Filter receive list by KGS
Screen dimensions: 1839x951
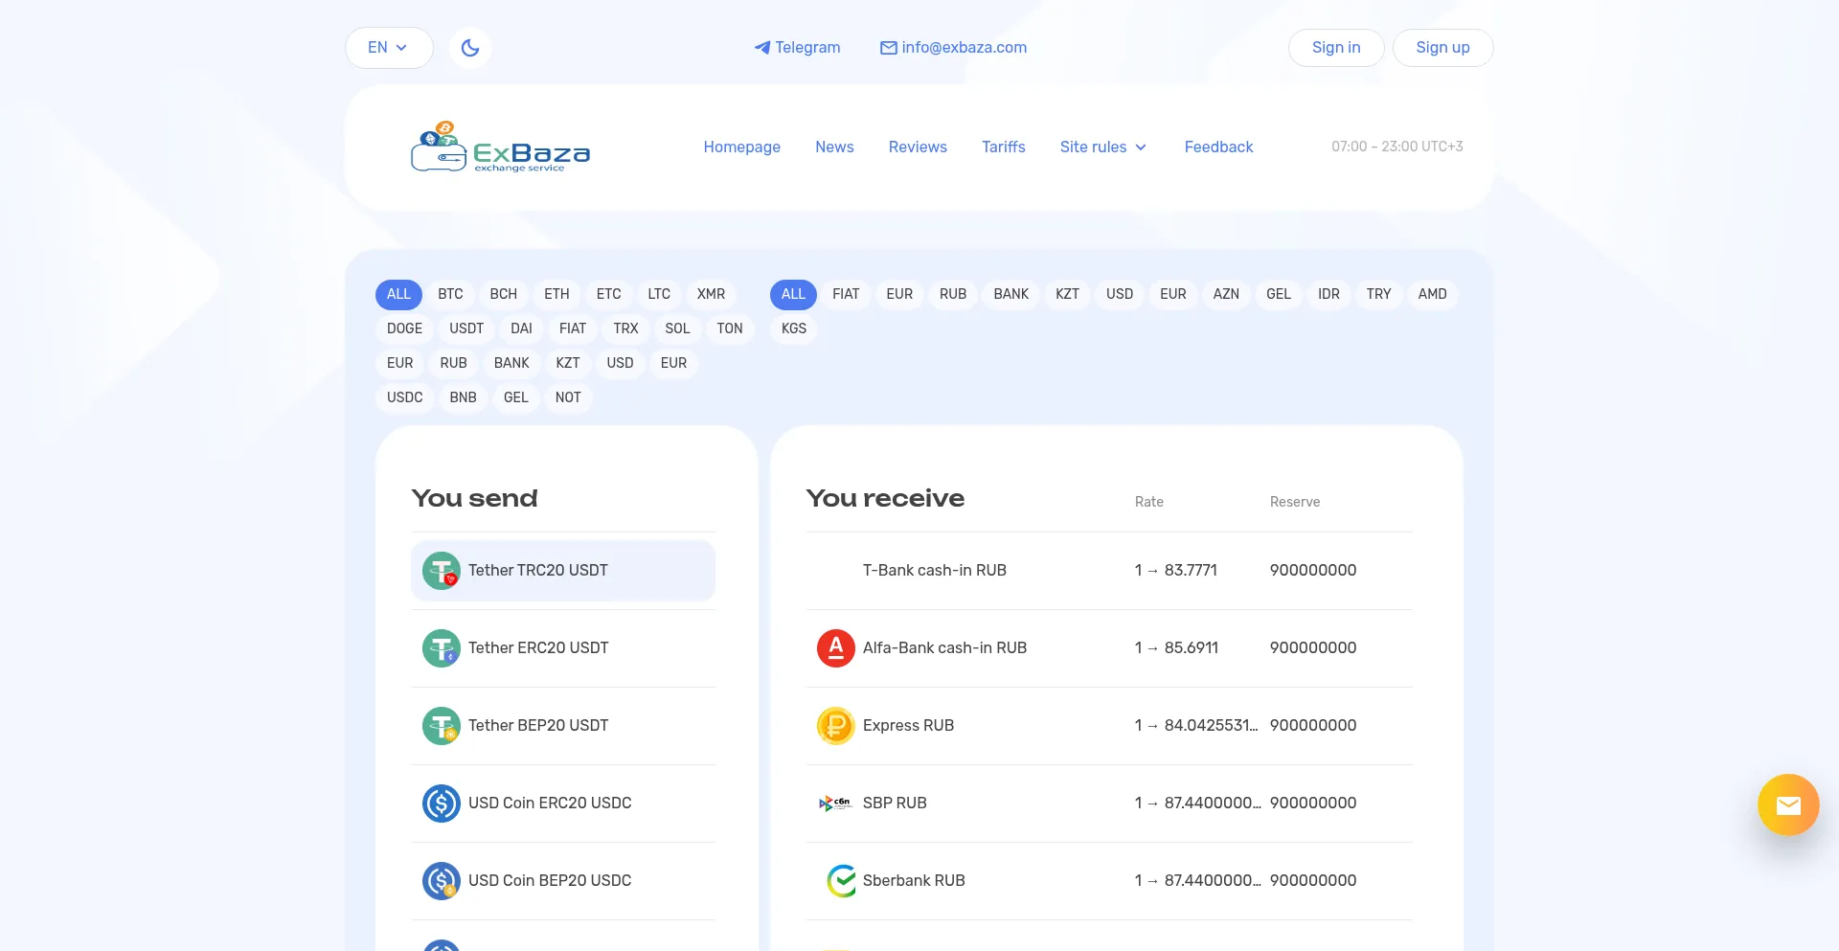(x=793, y=328)
